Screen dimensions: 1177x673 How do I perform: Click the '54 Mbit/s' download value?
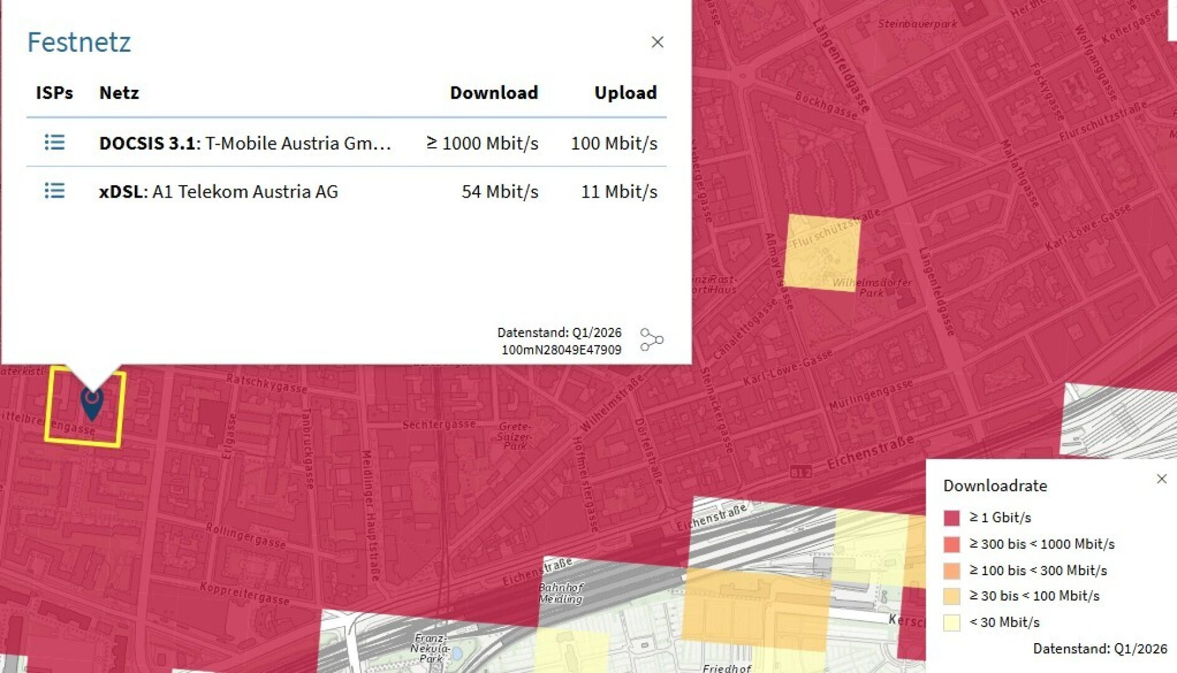coord(500,191)
